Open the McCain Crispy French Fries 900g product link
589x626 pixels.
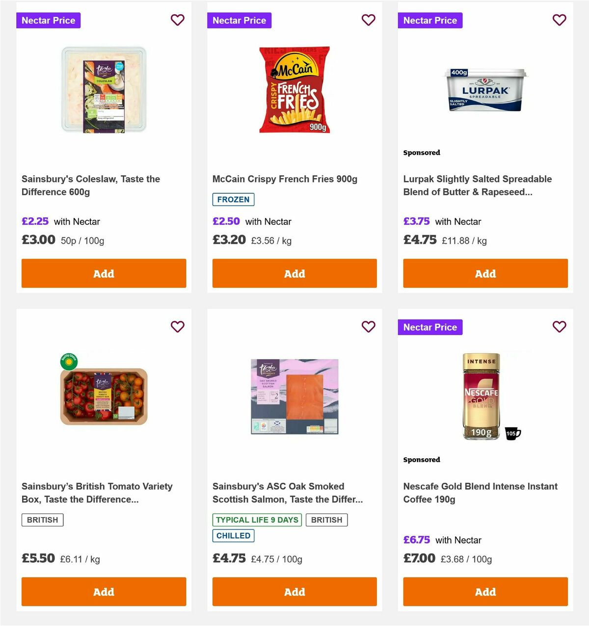click(285, 179)
